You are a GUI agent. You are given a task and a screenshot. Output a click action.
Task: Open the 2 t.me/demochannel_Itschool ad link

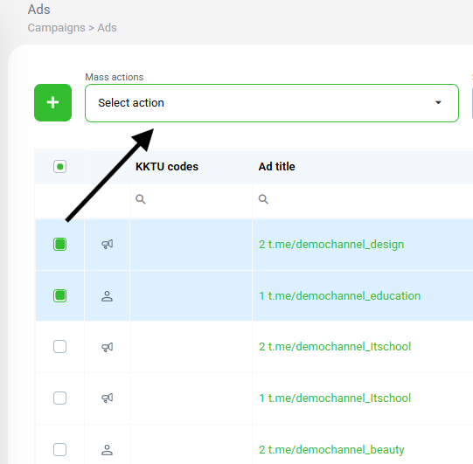335,347
